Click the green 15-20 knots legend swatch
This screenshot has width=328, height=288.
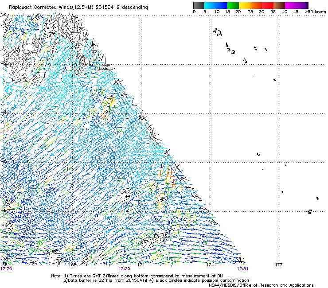tap(233, 5)
